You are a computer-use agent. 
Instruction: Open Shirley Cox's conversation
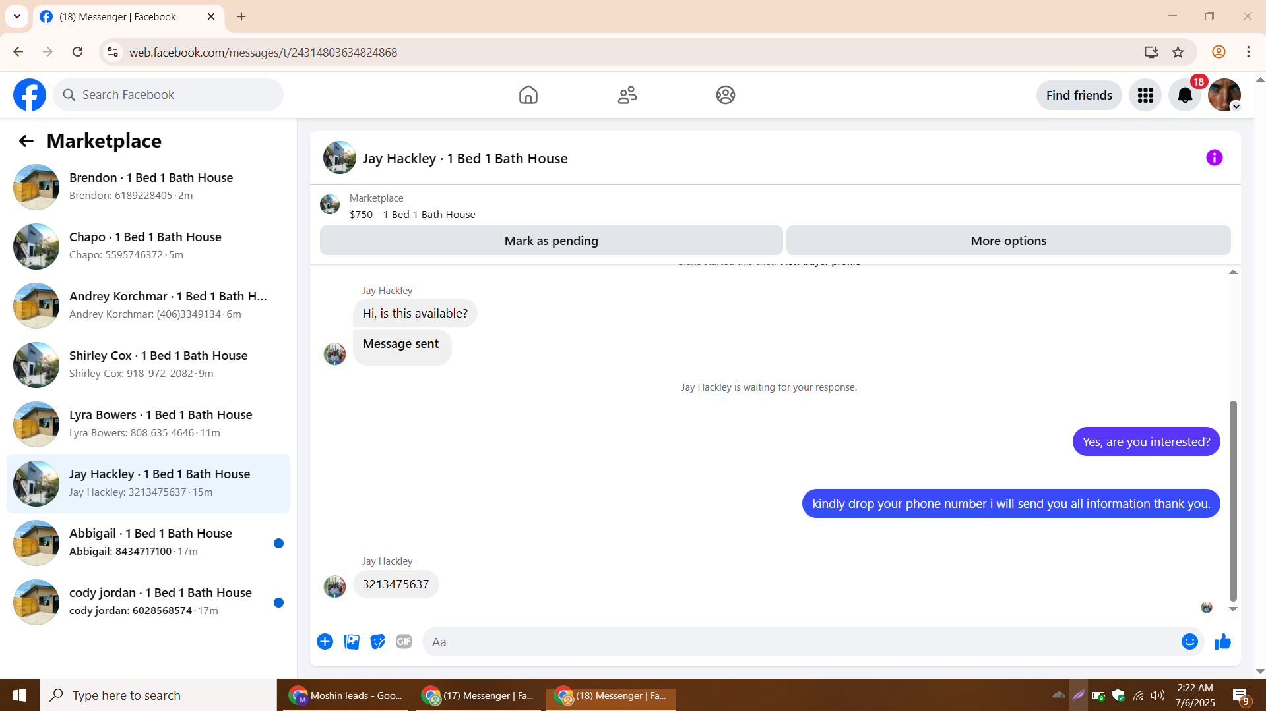point(148,365)
